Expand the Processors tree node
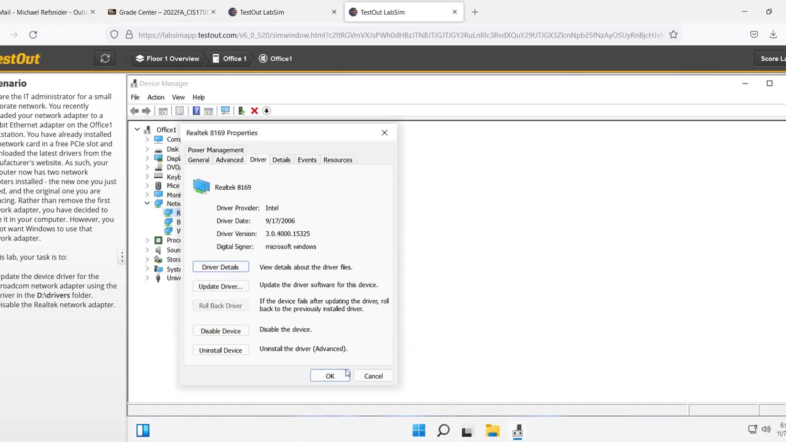 point(147,240)
